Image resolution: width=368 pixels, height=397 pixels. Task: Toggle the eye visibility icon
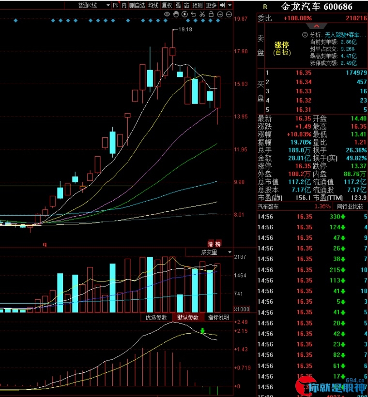(167, 15)
